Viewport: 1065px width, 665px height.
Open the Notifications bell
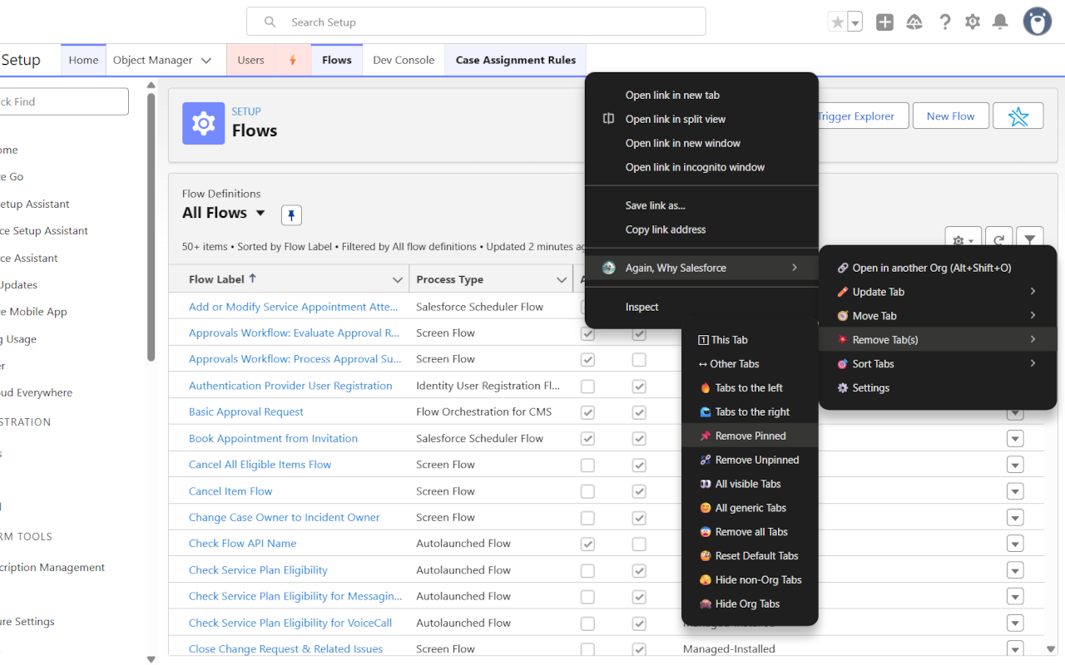click(1001, 22)
